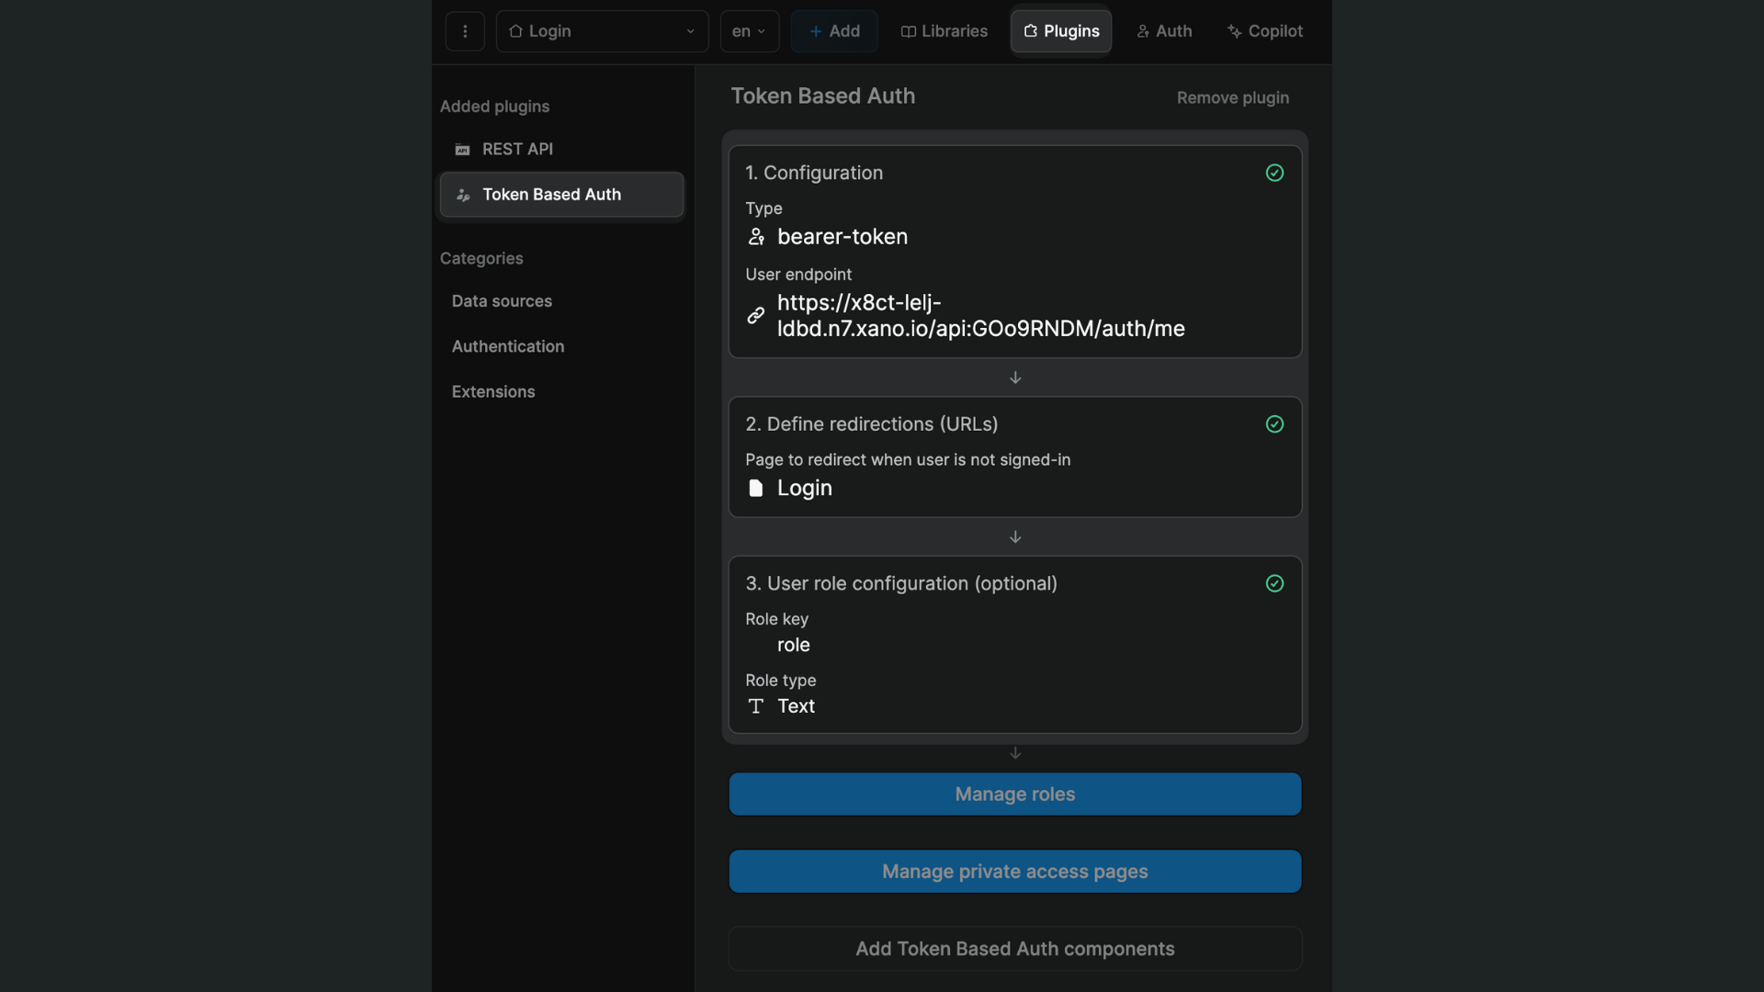The image size is (1764, 992).
Task: Click the Manage roles button
Action: click(x=1014, y=794)
